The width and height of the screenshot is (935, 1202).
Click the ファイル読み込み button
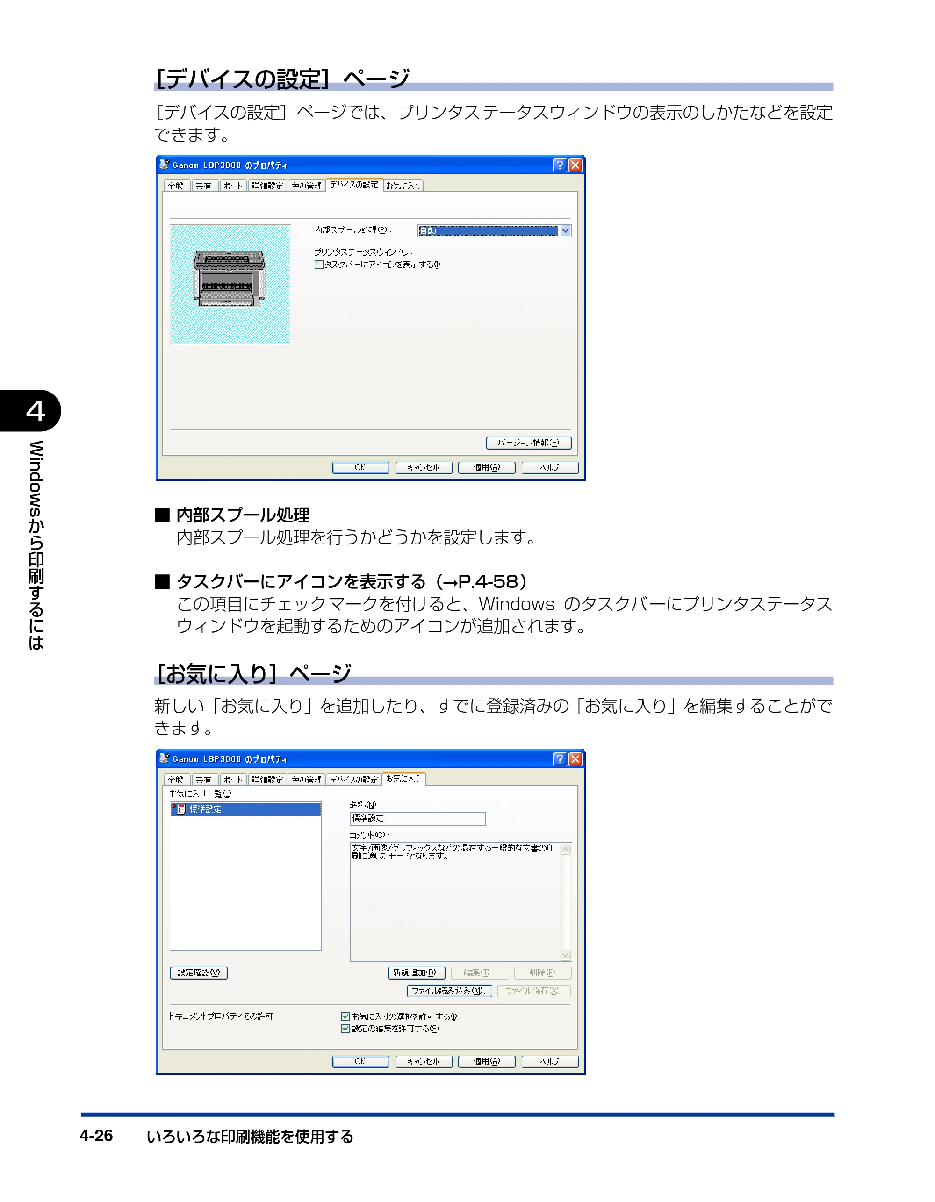pyautogui.click(x=449, y=991)
